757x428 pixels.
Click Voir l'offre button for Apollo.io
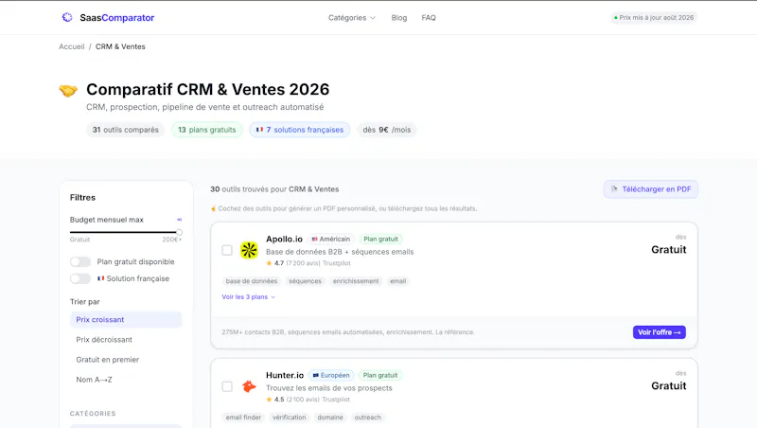pyautogui.click(x=659, y=332)
